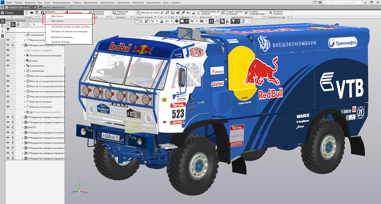
Task: Expand Исключенные из расчета node
Action: 25,112
